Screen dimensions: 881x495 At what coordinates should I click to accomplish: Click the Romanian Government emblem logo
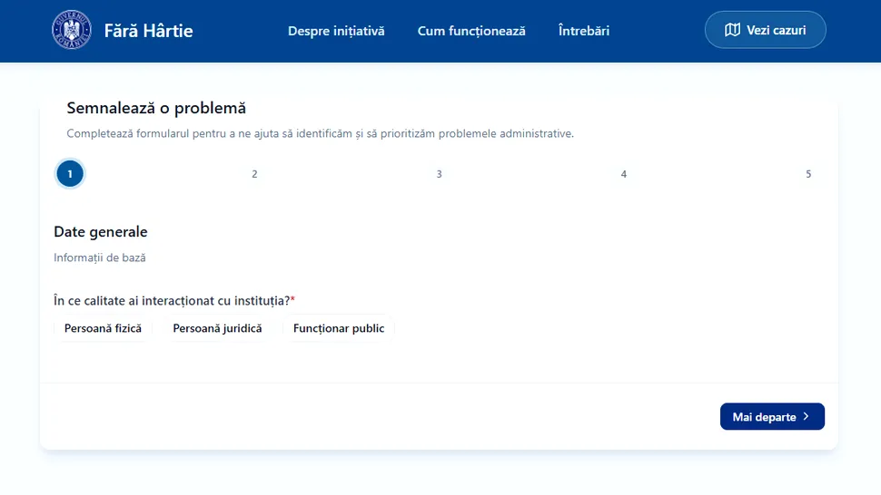[x=72, y=30]
